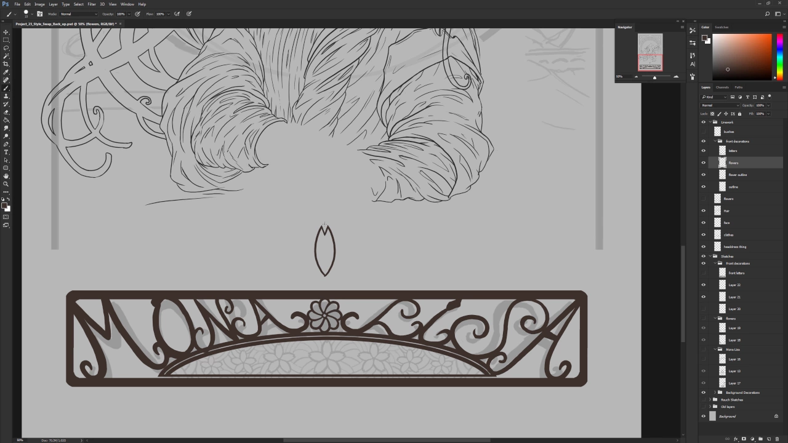This screenshot has width=788, height=443.
Task: Add a layer style (fx) icon
Action: (x=736, y=439)
